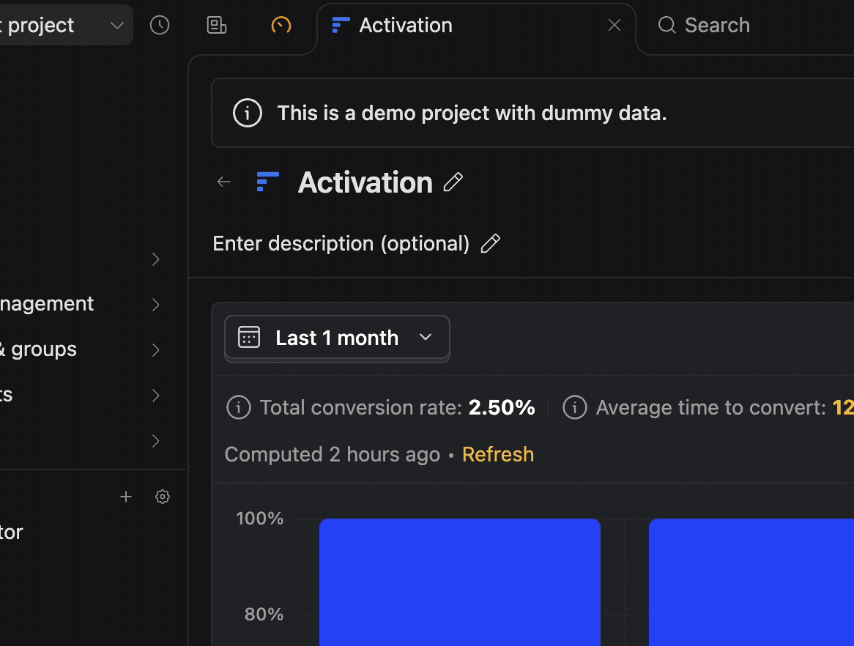Click the Enter description (optional) field
Viewport: 854px width, 646px height.
[341, 243]
